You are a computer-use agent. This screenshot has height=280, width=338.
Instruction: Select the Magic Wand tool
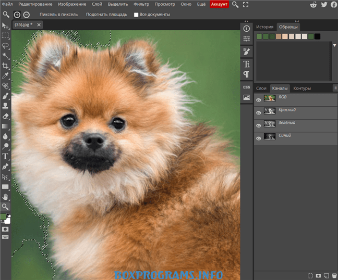pos(5,56)
